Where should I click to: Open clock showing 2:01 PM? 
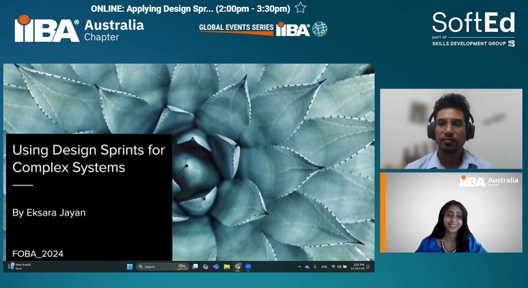[357, 267]
